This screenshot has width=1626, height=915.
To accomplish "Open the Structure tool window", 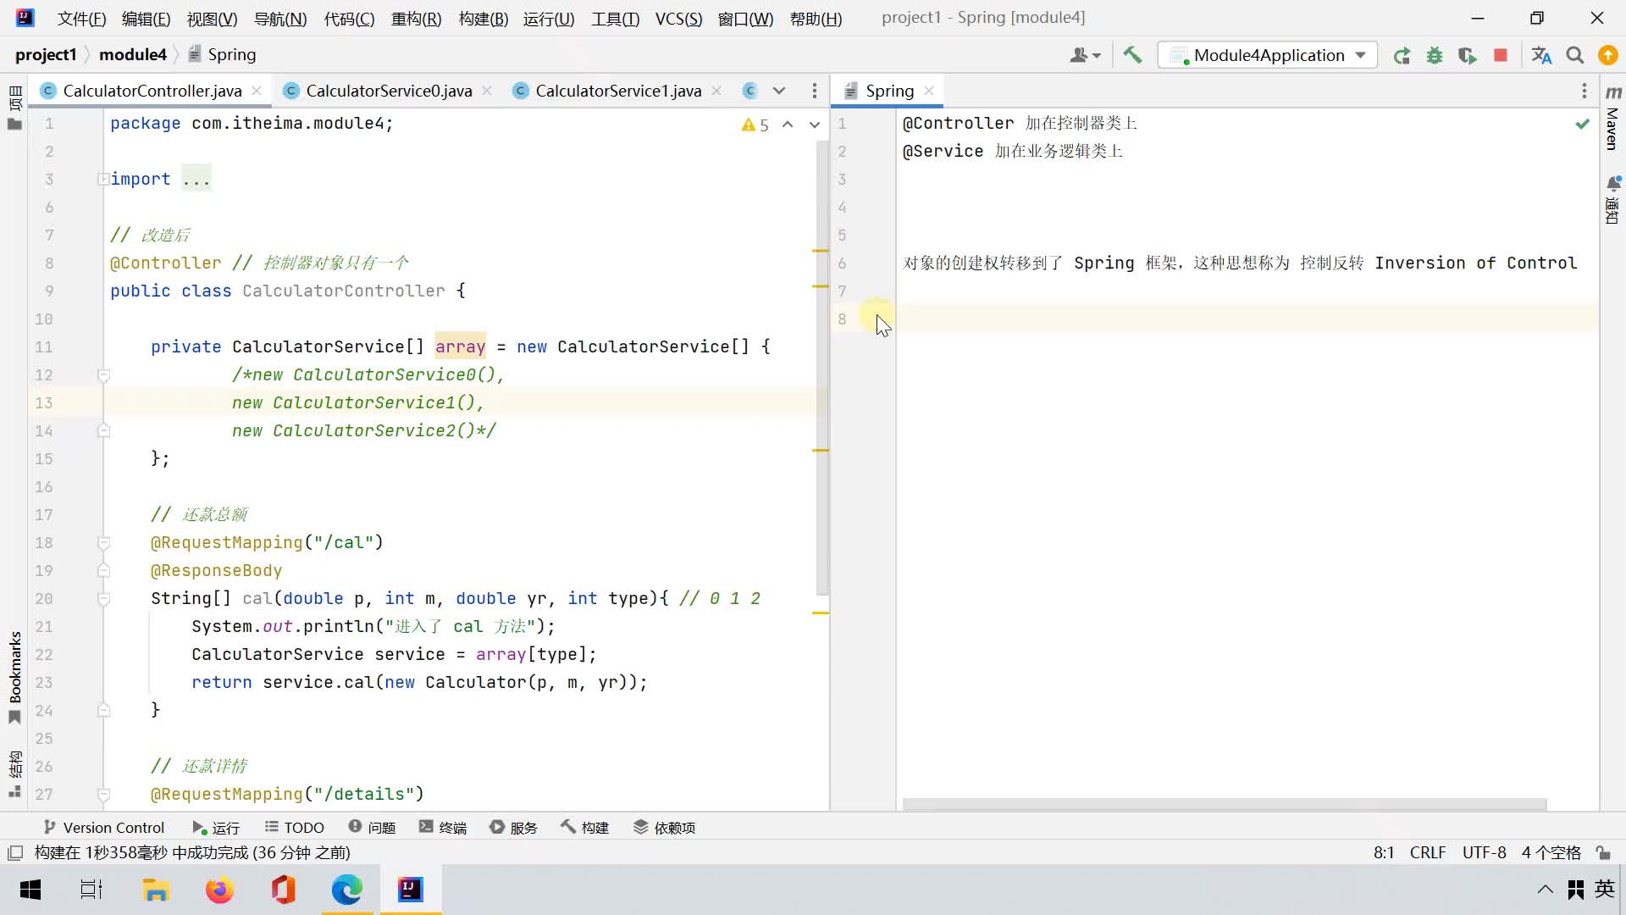I will [14, 774].
